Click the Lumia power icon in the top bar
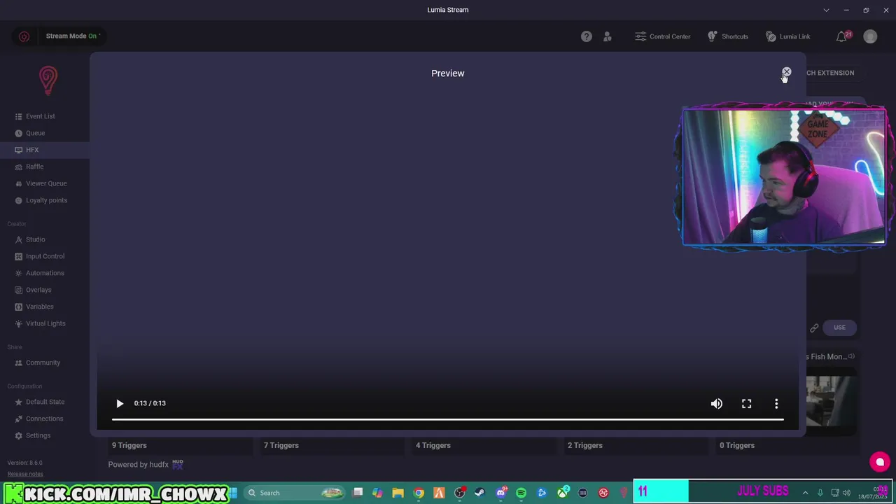This screenshot has height=504, width=896. [x=24, y=36]
